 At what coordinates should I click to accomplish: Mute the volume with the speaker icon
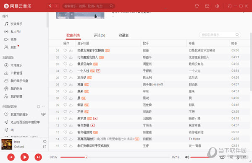tap(187, 157)
